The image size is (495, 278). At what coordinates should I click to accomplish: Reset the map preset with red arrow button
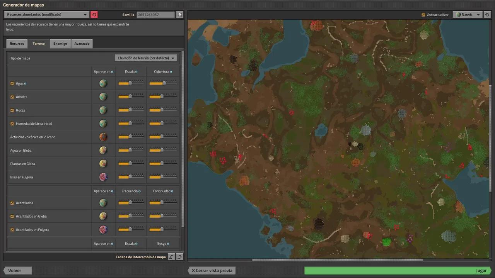click(94, 15)
